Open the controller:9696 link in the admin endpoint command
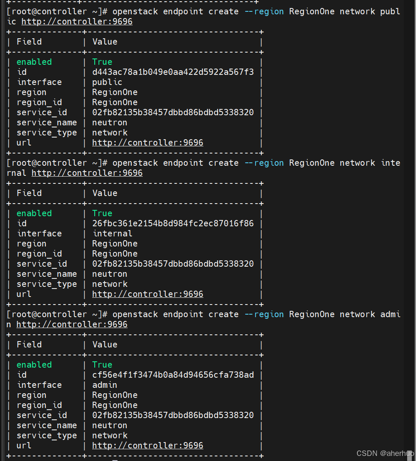 click(x=72, y=324)
